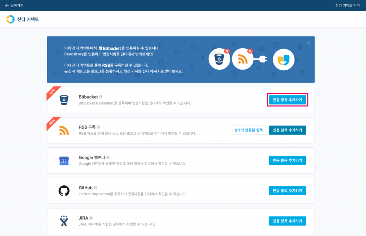
Task: Add an RSS subscription integration
Action: point(287,130)
